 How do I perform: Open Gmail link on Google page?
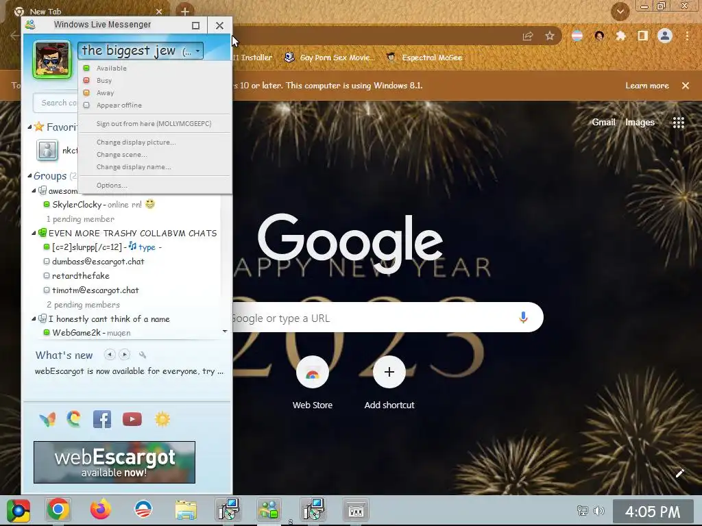[603, 122]
